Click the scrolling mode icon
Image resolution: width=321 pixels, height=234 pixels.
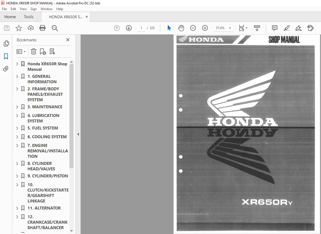(257, 28)
